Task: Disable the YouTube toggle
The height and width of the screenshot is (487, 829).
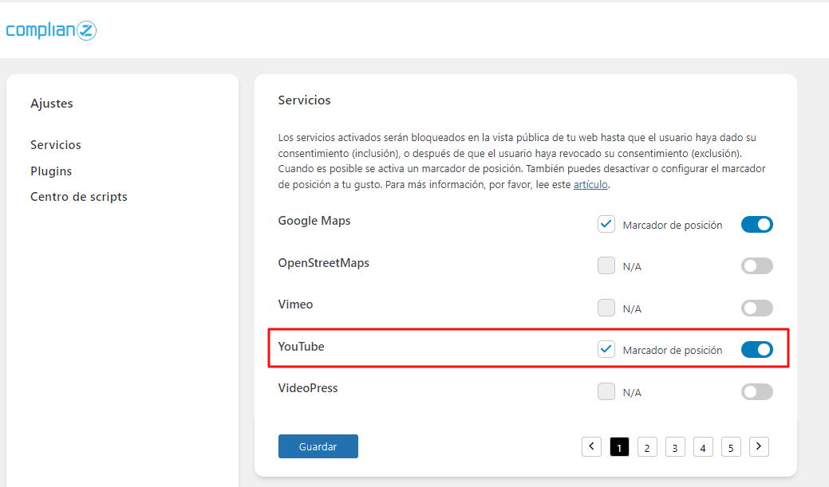Action: [756, 350]
